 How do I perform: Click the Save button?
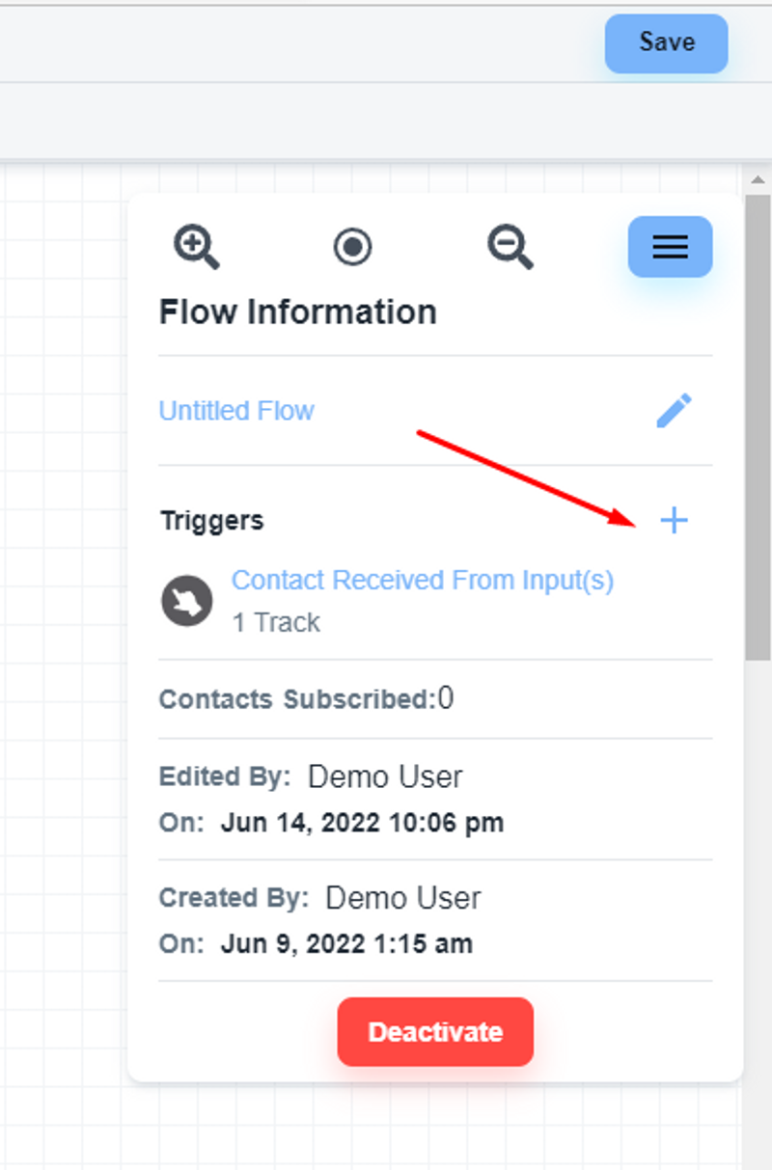point(666,43)
